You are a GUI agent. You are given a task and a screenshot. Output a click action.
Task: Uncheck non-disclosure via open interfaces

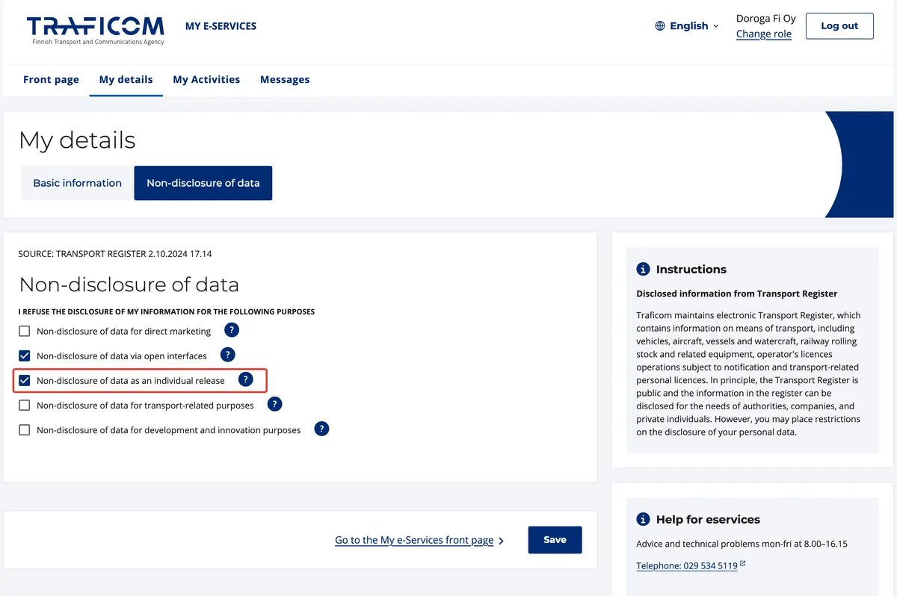click(x=25, y=356)
